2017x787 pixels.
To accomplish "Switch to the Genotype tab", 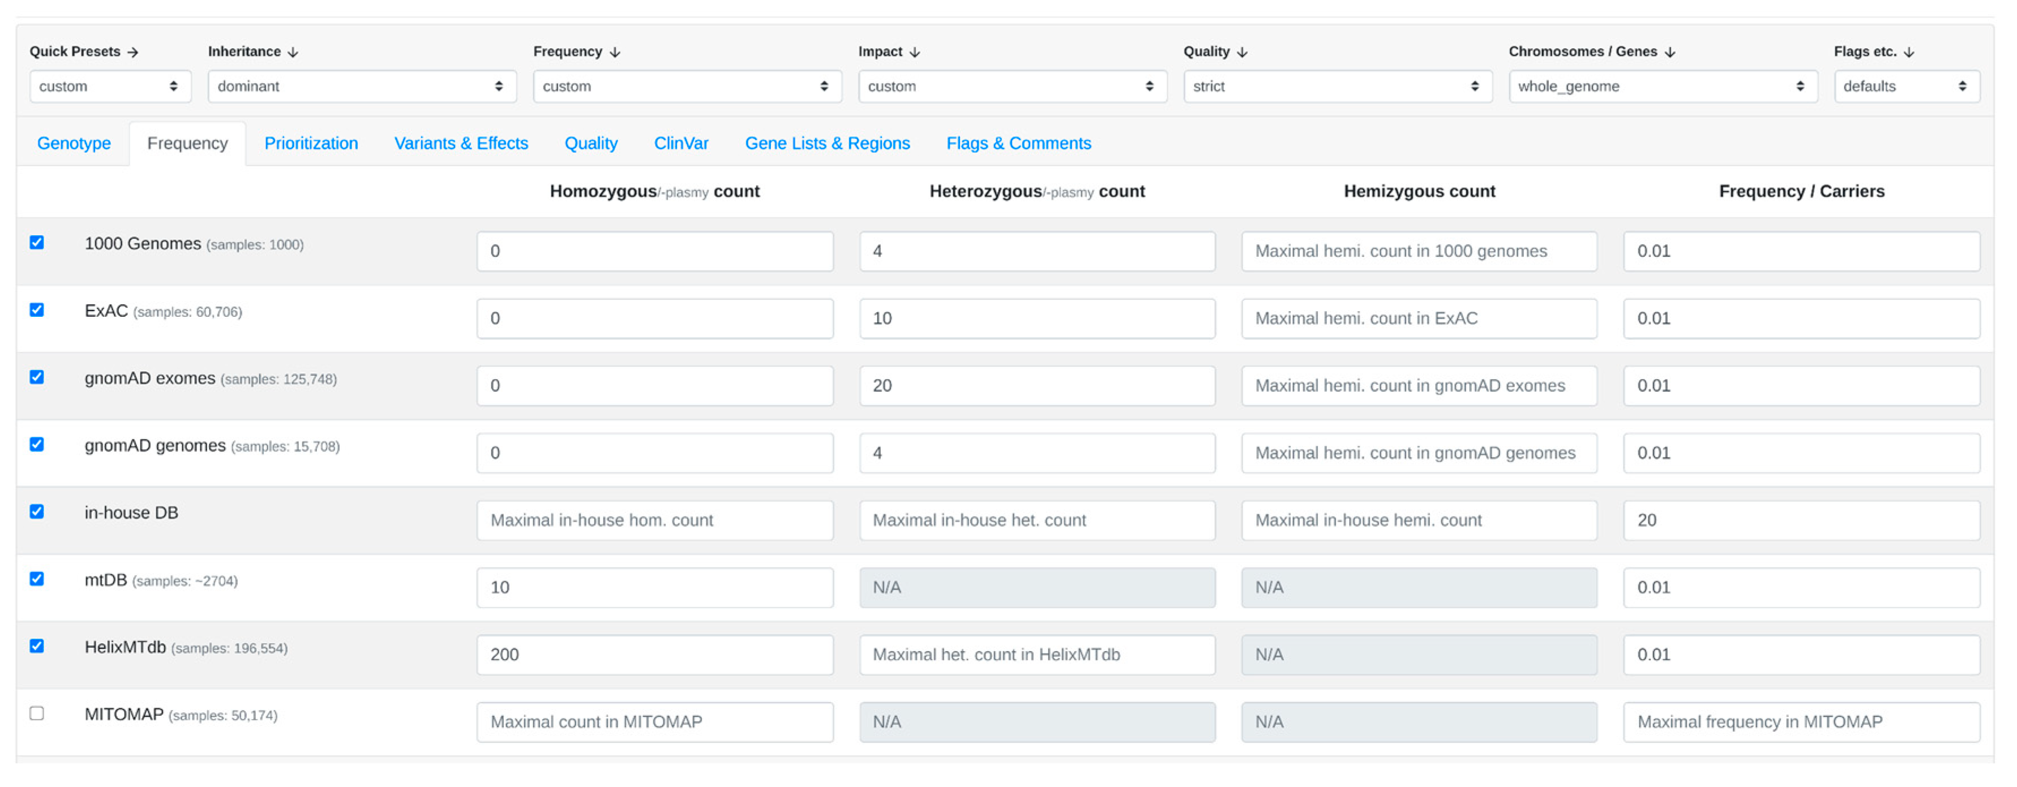I will click(74, 143).
